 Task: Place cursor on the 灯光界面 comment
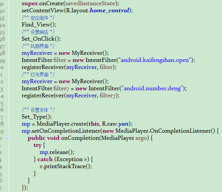click(x=38, y=75)
